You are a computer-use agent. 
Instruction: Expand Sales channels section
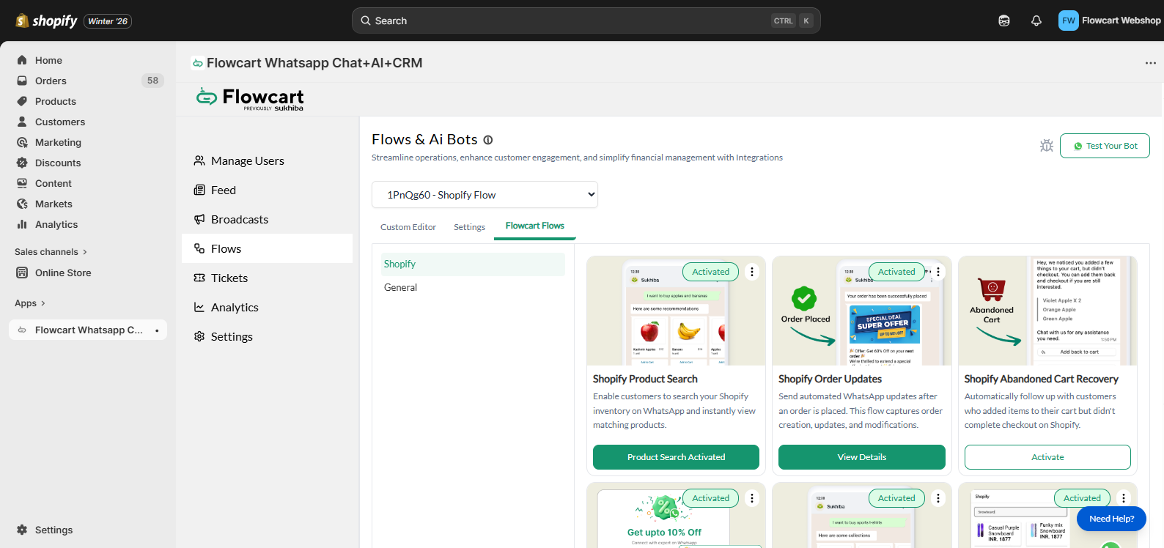tap(51, 252)
